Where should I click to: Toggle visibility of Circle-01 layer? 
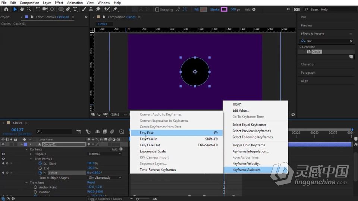(x=3, y=144)
